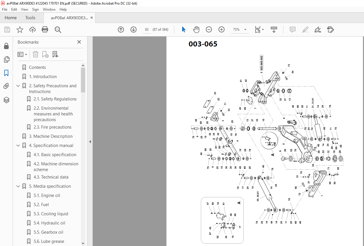The width and height of the screenshot is (364, 246).
Task: Select the Hand pan tool
Action: [196, 30]
